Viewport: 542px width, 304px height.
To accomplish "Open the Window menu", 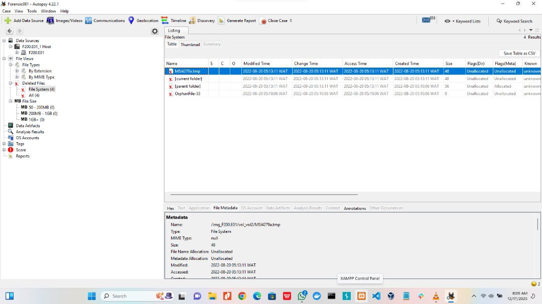I will [48, 11].
